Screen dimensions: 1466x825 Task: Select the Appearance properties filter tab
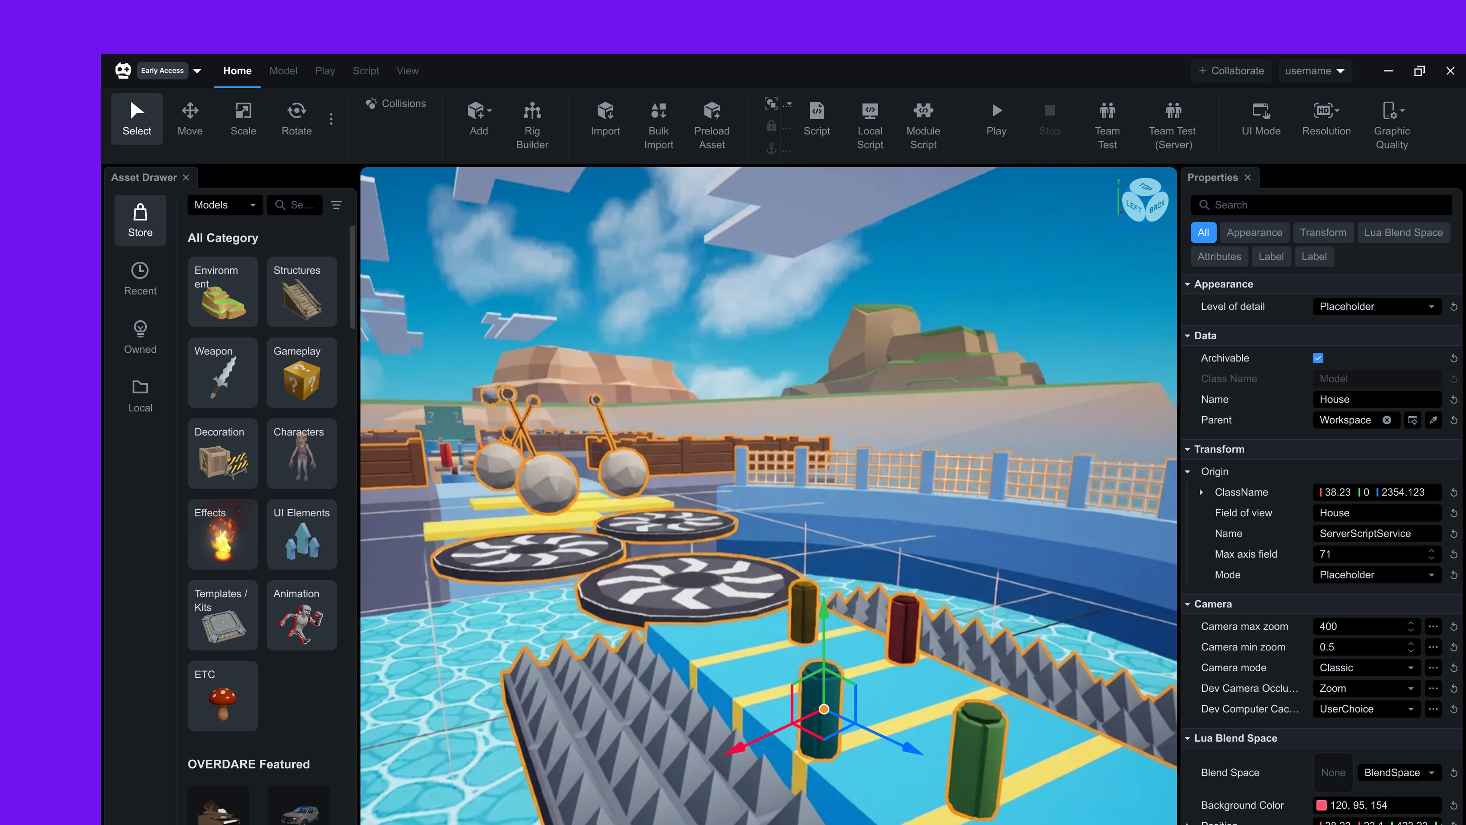coord(1254,232)
